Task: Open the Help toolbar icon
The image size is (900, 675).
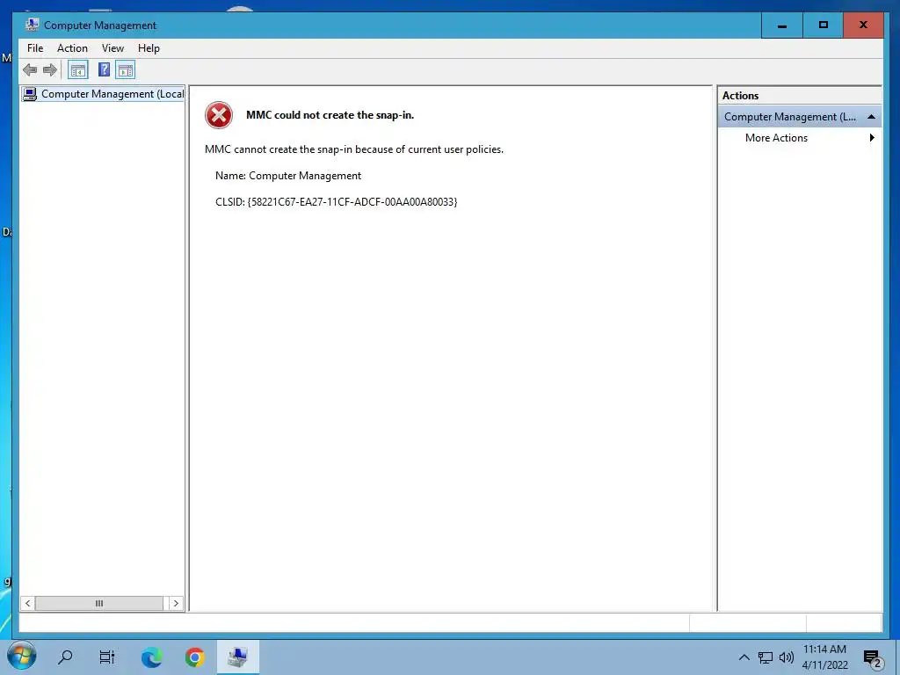Action: (x=104, y=70)
